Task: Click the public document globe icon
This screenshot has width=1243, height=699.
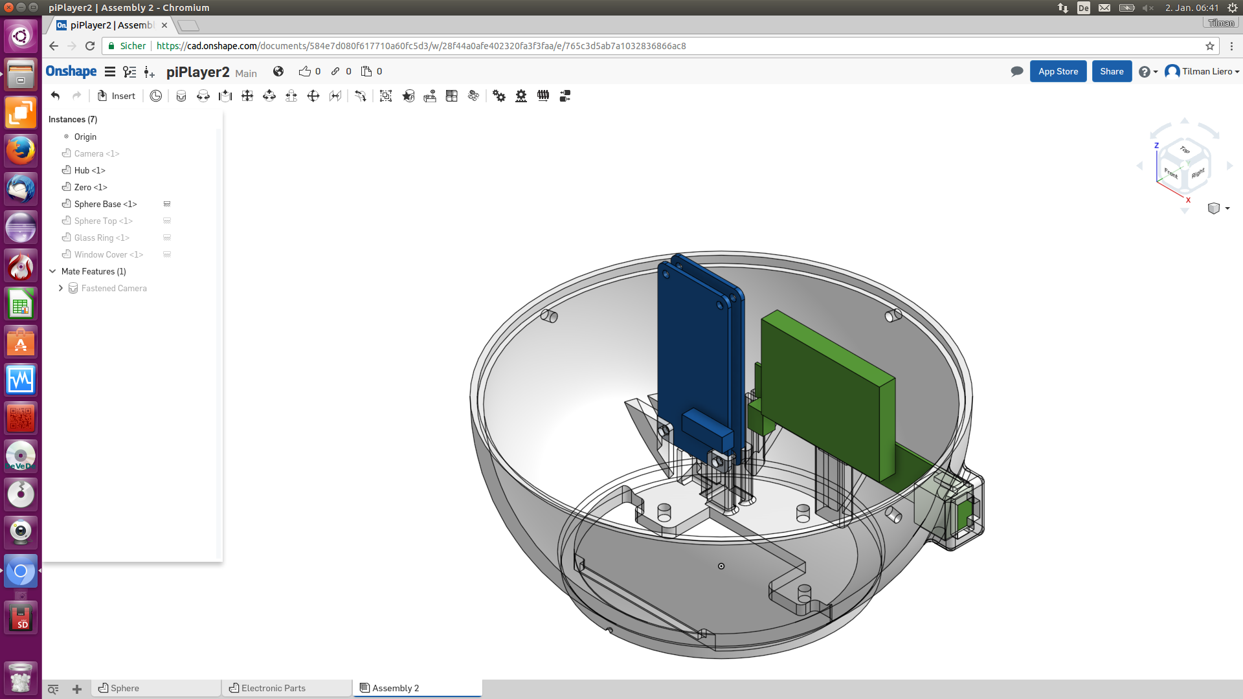Action: coord(278,71)
